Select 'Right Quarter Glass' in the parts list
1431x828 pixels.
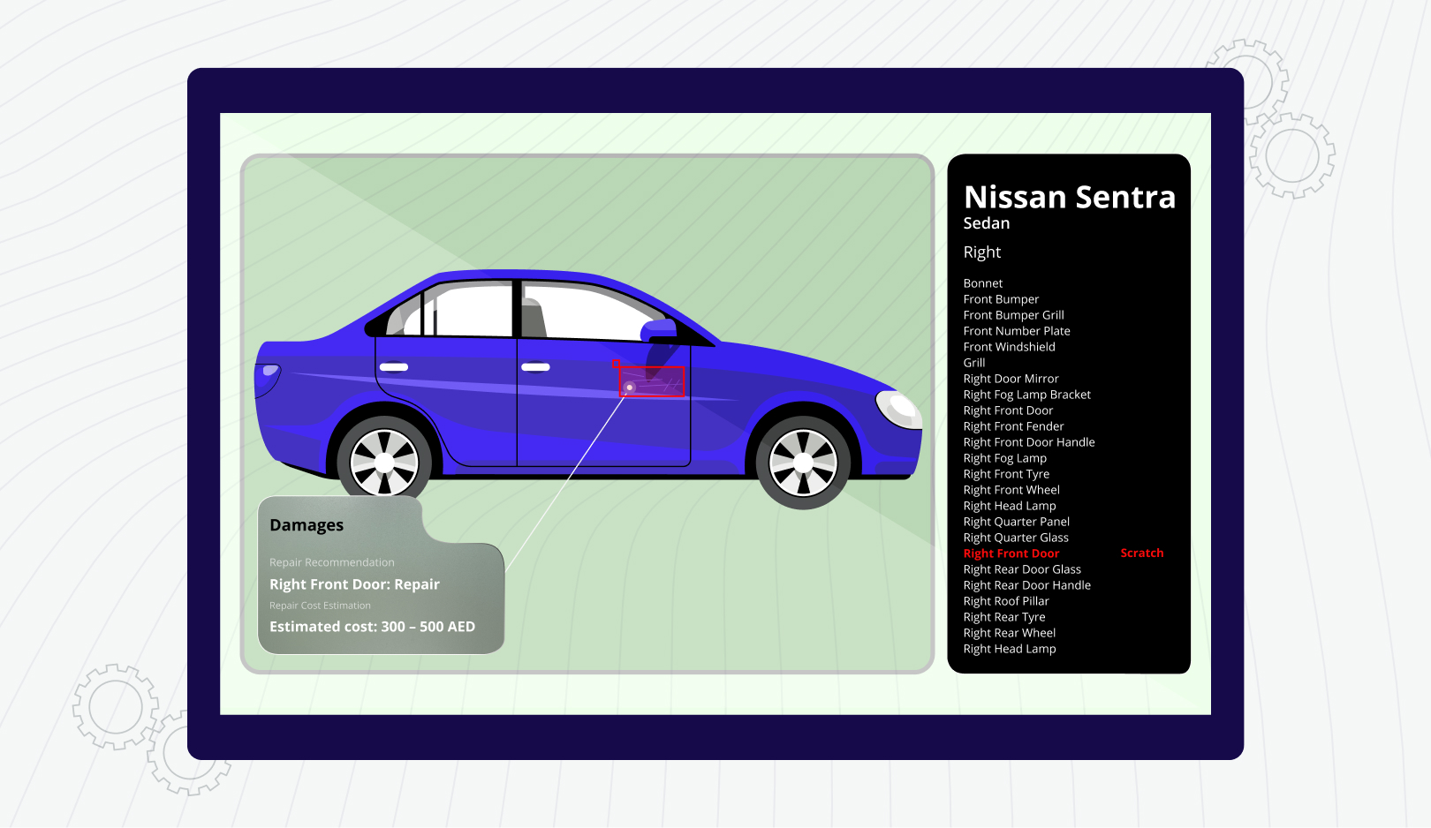(1016, 538)
